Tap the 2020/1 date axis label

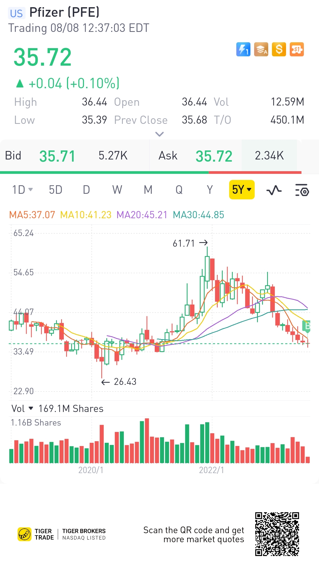coord(91,470)
